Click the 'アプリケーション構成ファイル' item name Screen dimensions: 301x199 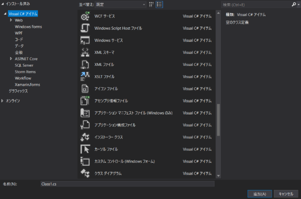[115, 125]
